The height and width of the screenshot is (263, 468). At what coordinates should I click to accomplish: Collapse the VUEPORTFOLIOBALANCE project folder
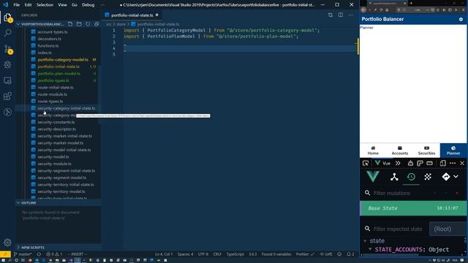[42, 24]
